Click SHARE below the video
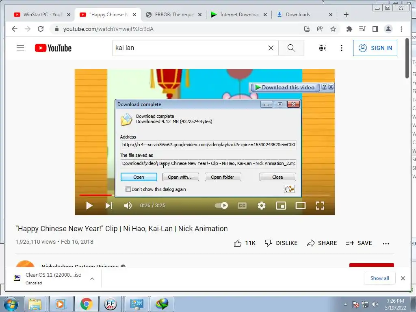 tap(322, 243)
